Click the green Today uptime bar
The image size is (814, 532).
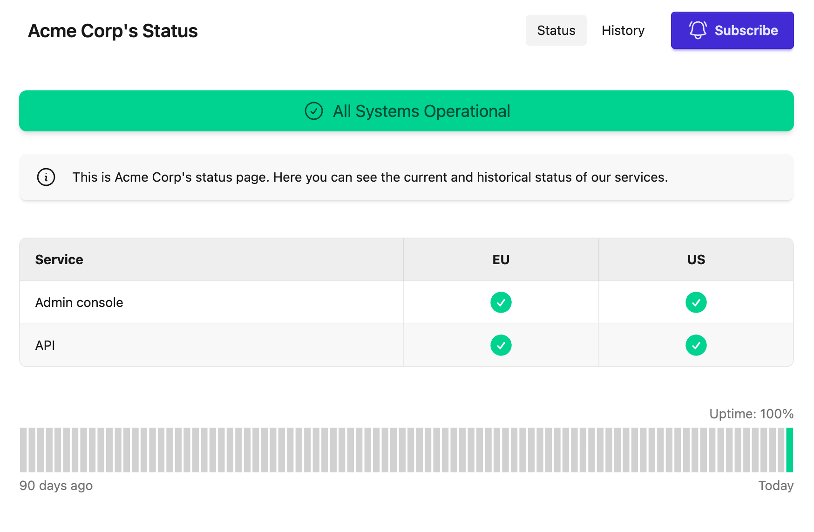(790, 450)
